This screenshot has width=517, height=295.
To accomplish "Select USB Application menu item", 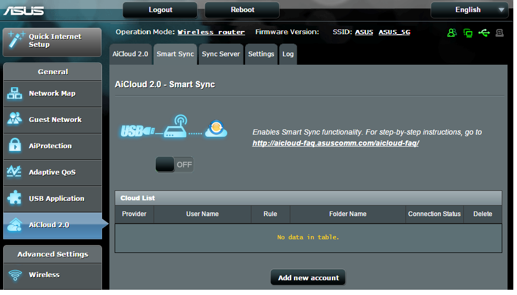I will pos(53,199).
